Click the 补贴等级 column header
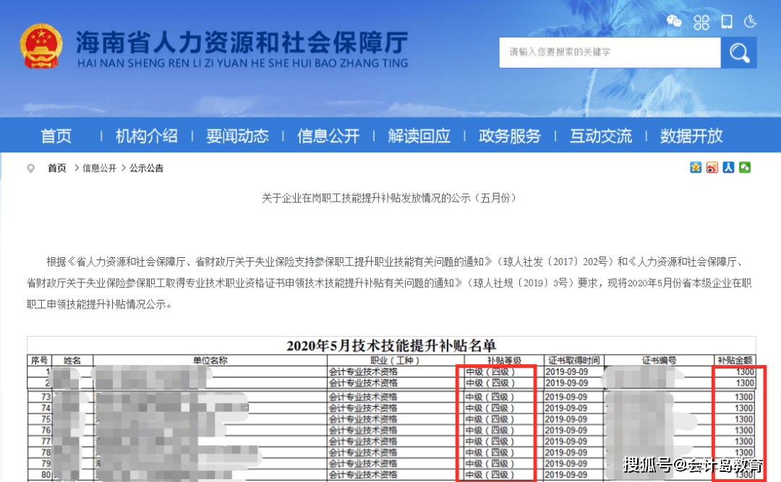This screenshot has width=781, height=482. (x=504, y=360)
